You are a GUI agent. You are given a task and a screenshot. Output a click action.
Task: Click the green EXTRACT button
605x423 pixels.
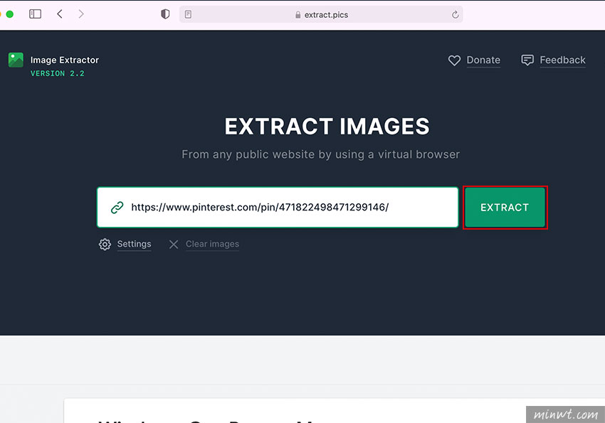pyautogui.click(x=505, y=208)
